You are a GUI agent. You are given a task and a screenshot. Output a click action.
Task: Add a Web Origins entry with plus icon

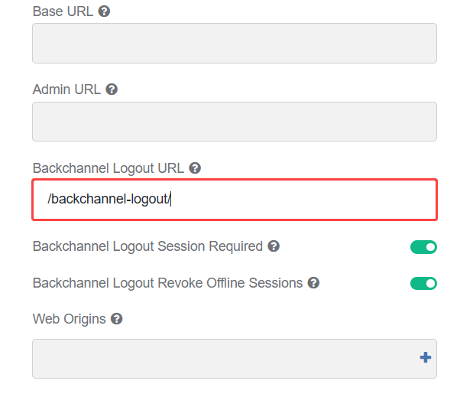[426, 358]
